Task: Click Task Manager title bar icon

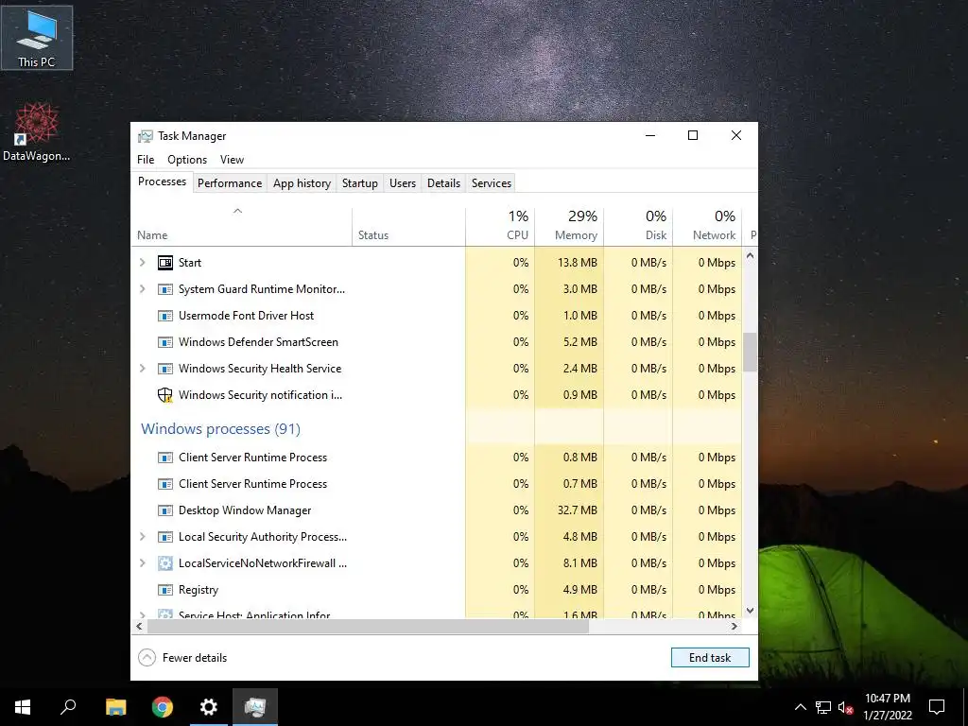Action: click(145, 136)
